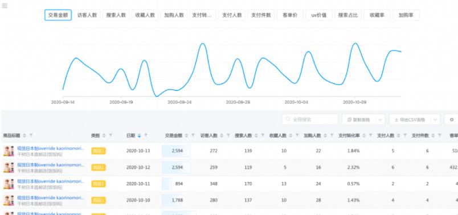Click the 导出CSV表格 button
The width and height of the screenshot is (458, 215).
[x=410, y=120]
